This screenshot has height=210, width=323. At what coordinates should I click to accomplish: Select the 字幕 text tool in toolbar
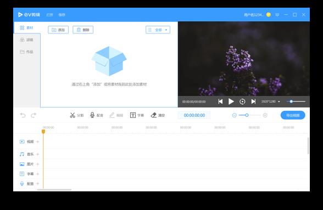coord(137,115)
